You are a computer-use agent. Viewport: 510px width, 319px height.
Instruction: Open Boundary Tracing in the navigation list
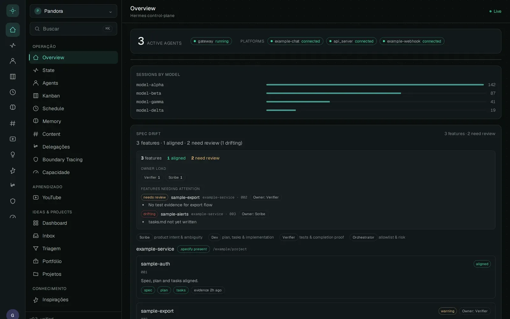74,159
